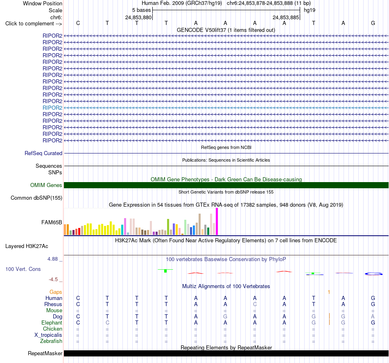The image size is (389, 363).
Task: Click the bright green PhyloP bar under T
Action: [165, 271]
